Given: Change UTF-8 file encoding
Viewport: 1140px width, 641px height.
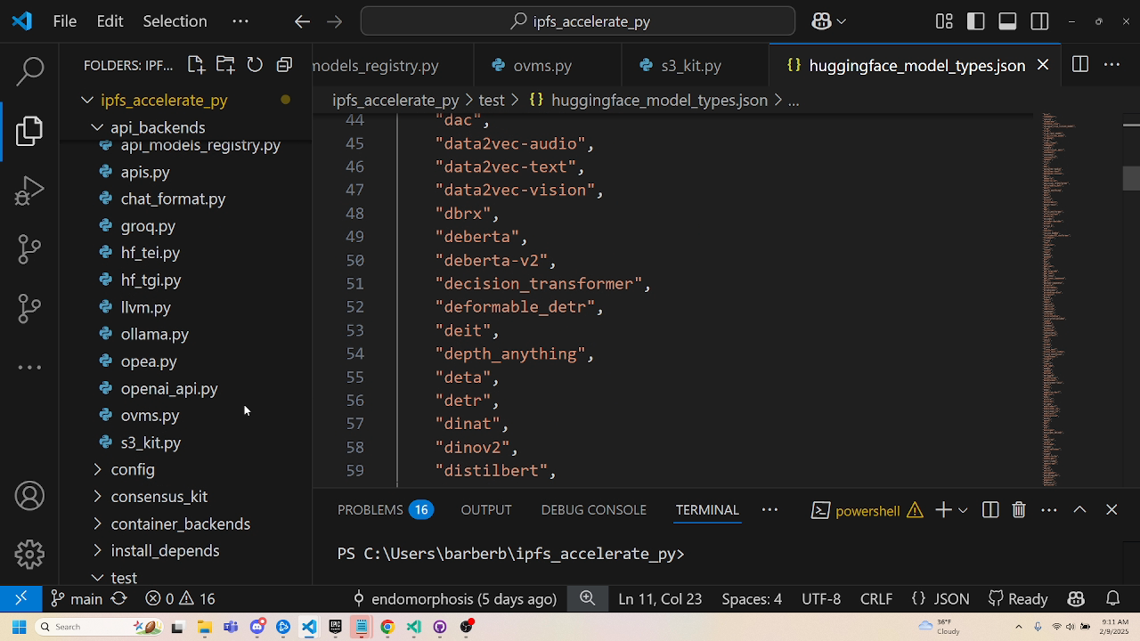Looking at the screenshot, I should [821, 599].
